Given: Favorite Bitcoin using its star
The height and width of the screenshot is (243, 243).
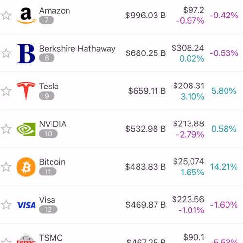Looking at the screenshot, I should (6, 167).
